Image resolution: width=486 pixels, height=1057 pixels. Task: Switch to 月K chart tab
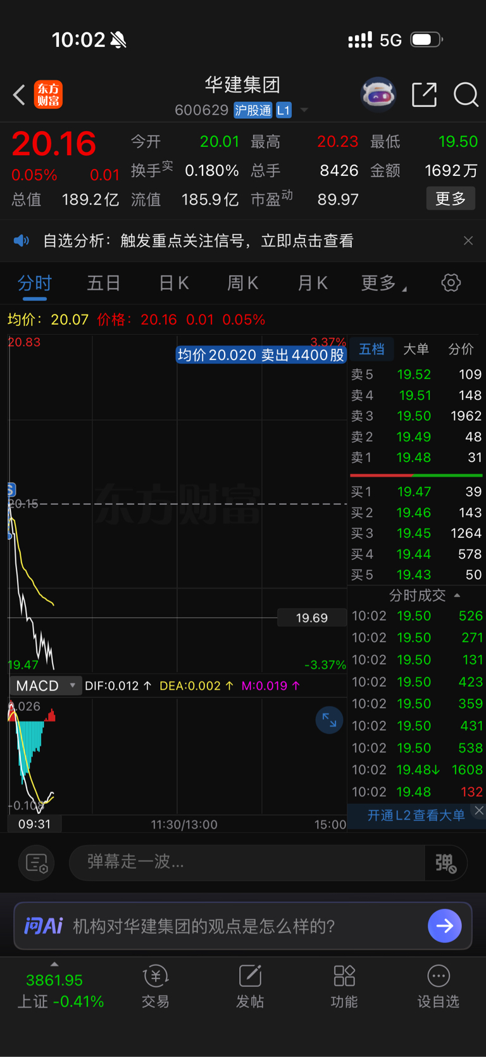coord(313,283)
